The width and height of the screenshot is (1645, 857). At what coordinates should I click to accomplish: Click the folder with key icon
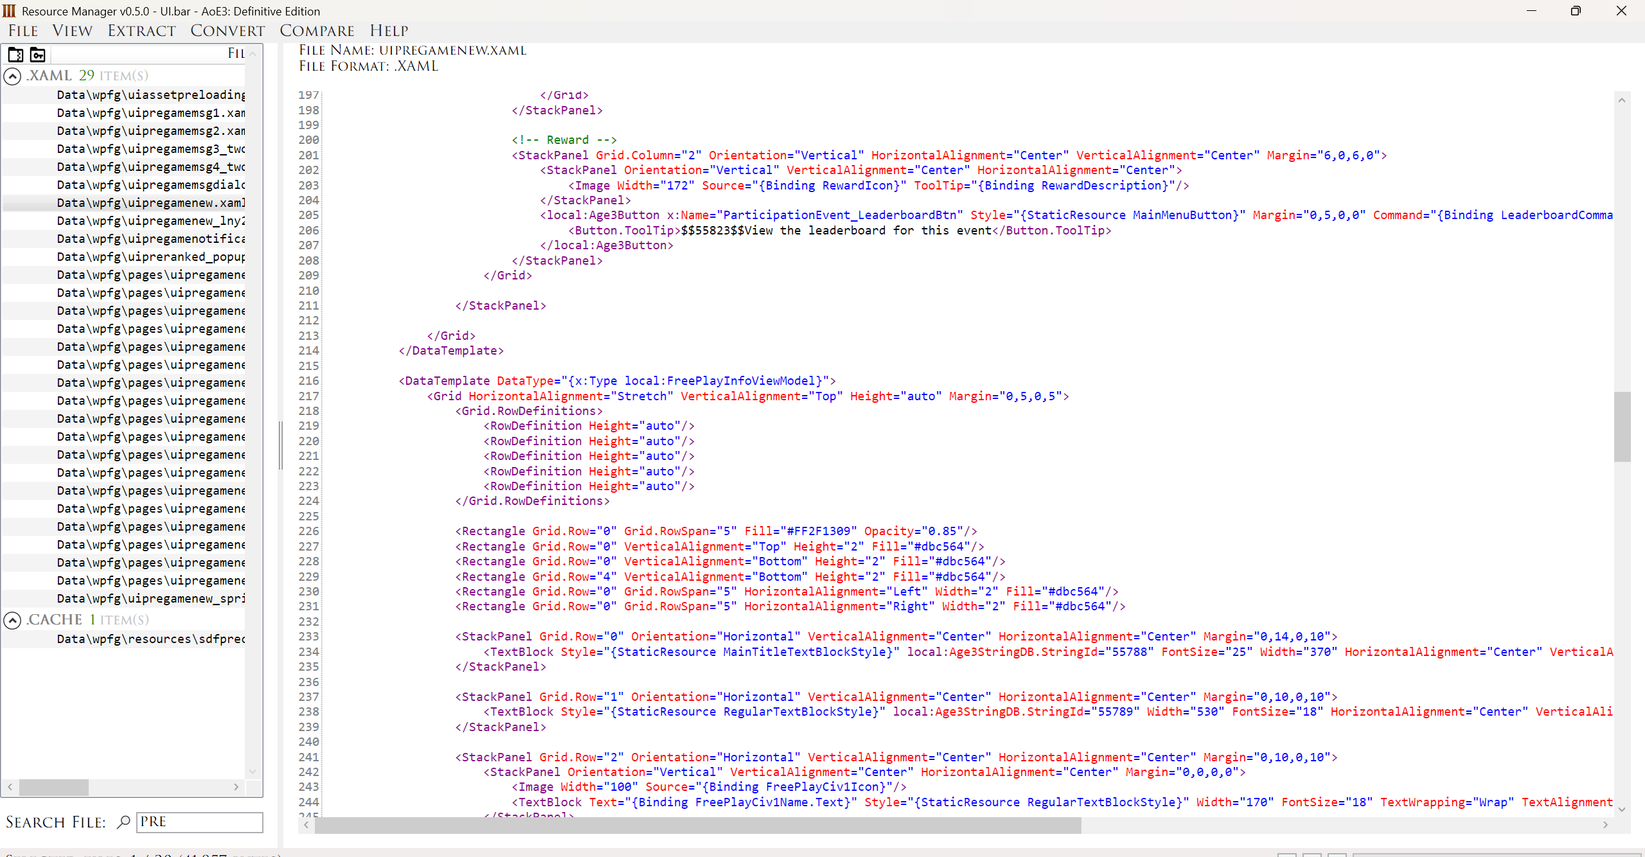coord(38,55)
